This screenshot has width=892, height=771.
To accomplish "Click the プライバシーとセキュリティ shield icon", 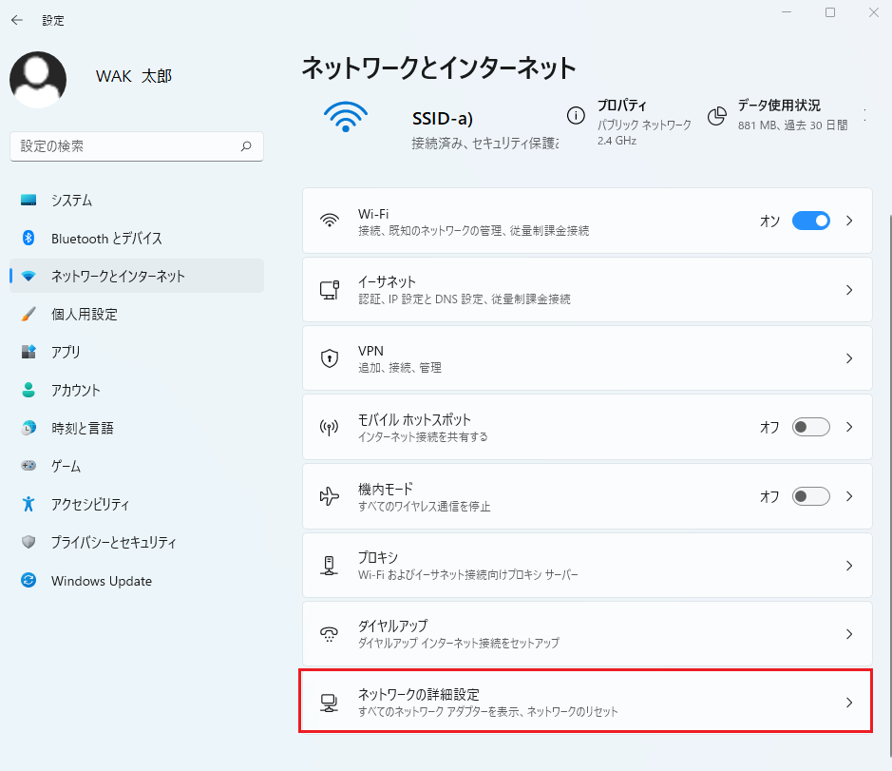I will (x=28, y=542).
